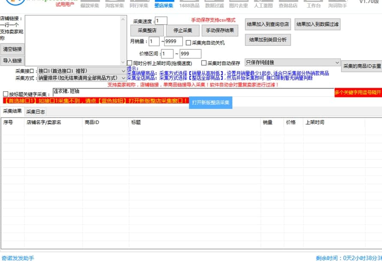Select the 1688选品 toolbar icon

[189, 4]
